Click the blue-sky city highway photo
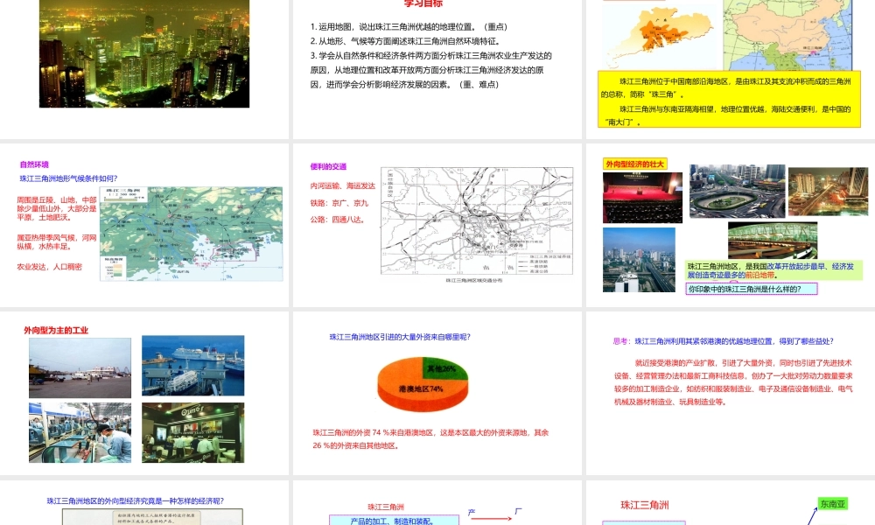The width and height of the screenshot is (875, 525). click(639, 260)
